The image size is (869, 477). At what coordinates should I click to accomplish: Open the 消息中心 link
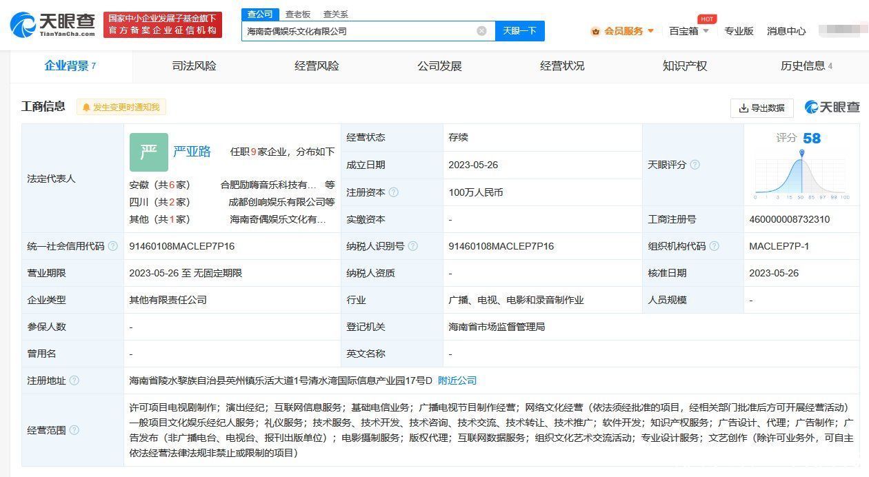(786, 31)
